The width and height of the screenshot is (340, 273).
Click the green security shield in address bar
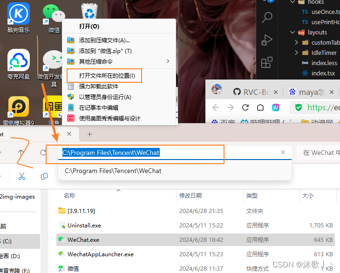(299, 107)
